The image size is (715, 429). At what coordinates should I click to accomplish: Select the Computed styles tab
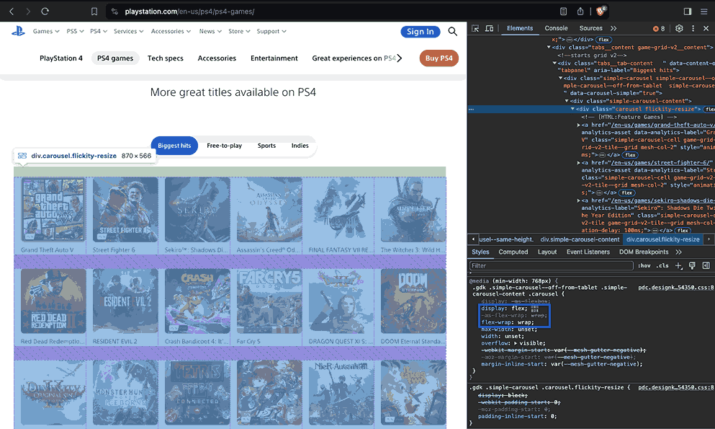tap(513, 252)
